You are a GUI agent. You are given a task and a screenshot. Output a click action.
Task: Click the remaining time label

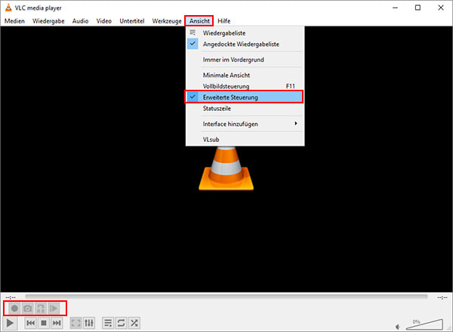tap(442, 297)
